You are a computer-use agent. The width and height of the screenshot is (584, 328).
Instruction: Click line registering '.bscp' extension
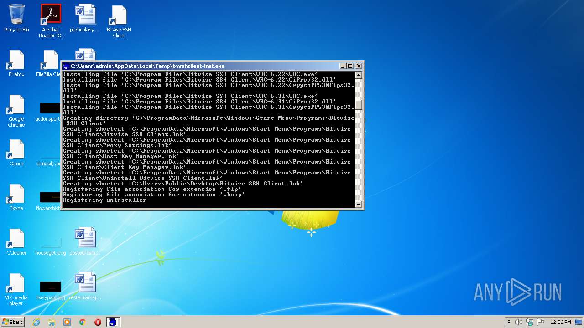pos(154,195)
